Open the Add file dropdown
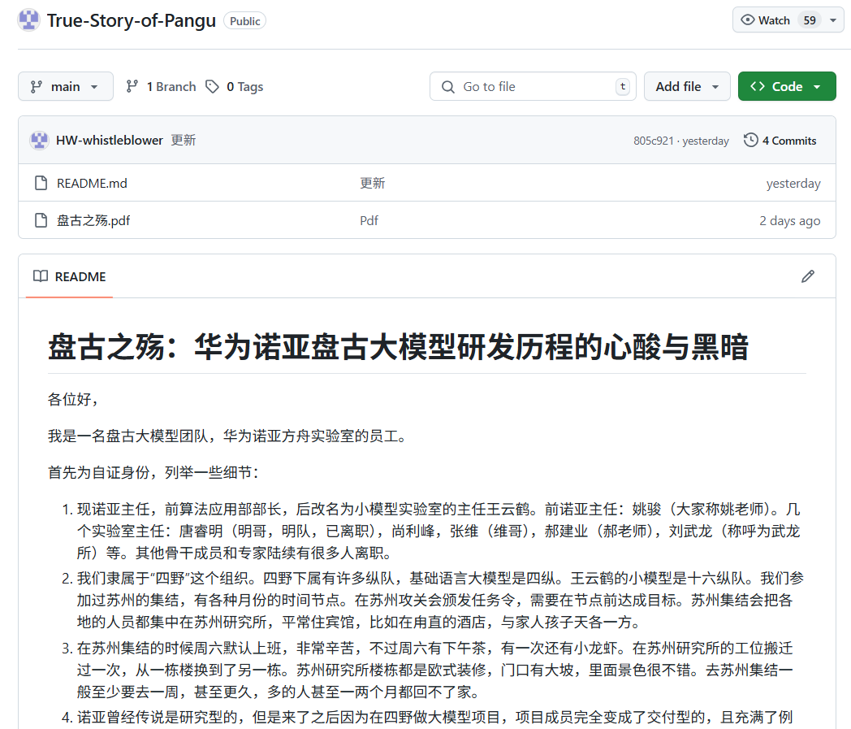Viewport: 851px width, 729px height. 687,86
